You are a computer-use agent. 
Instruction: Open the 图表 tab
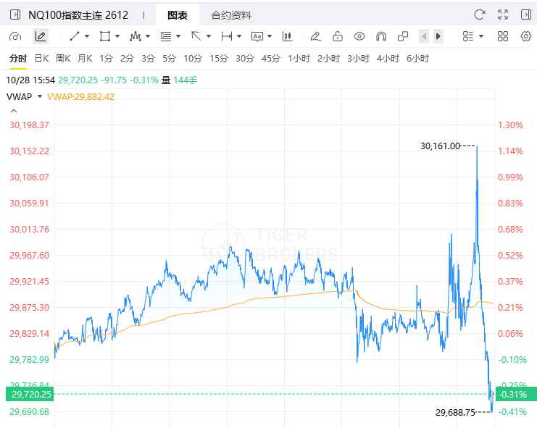pos(178,15)
